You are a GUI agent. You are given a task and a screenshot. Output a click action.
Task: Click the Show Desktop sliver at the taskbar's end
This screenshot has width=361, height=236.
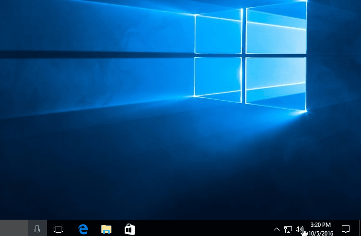coord(360,228)
